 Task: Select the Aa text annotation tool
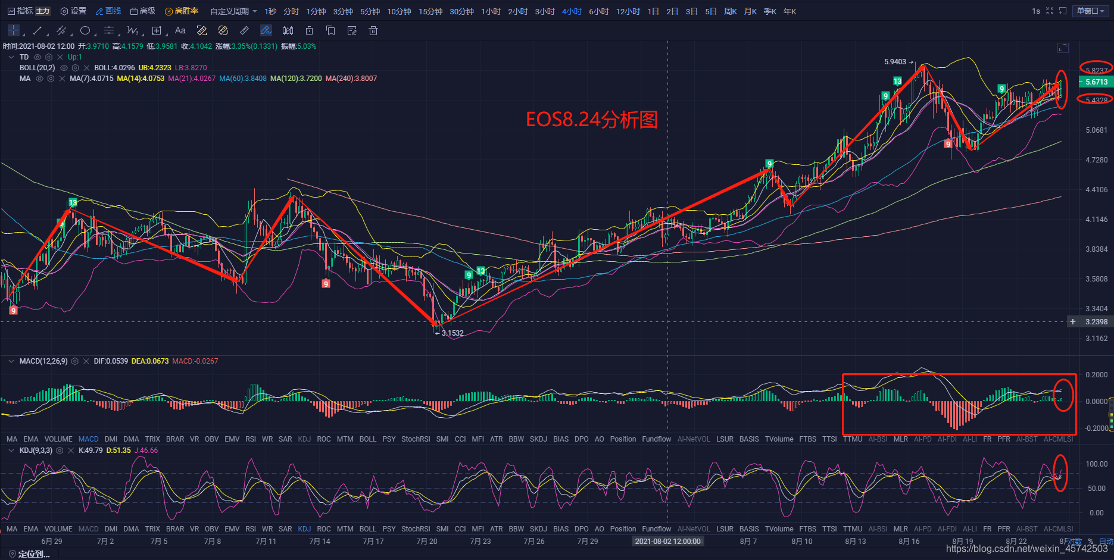pos(180,30)
